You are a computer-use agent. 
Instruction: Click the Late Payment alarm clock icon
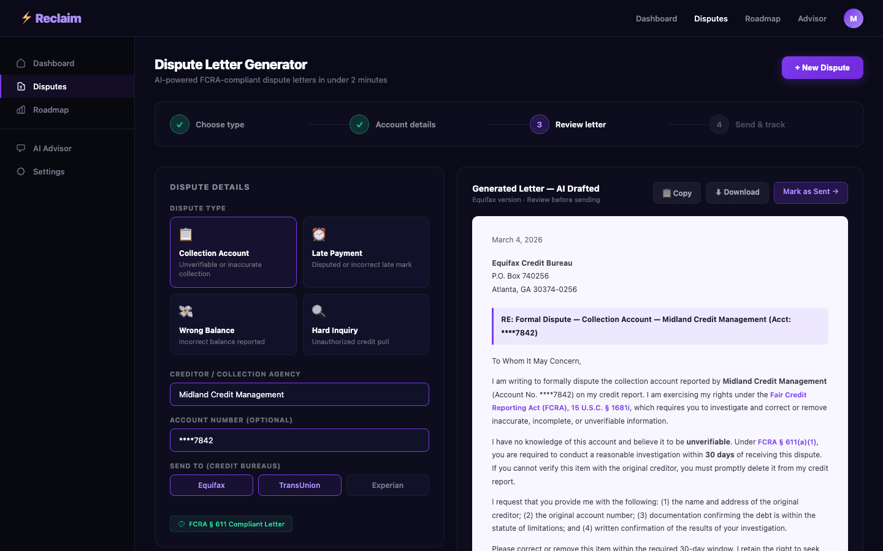click(319, 234)
